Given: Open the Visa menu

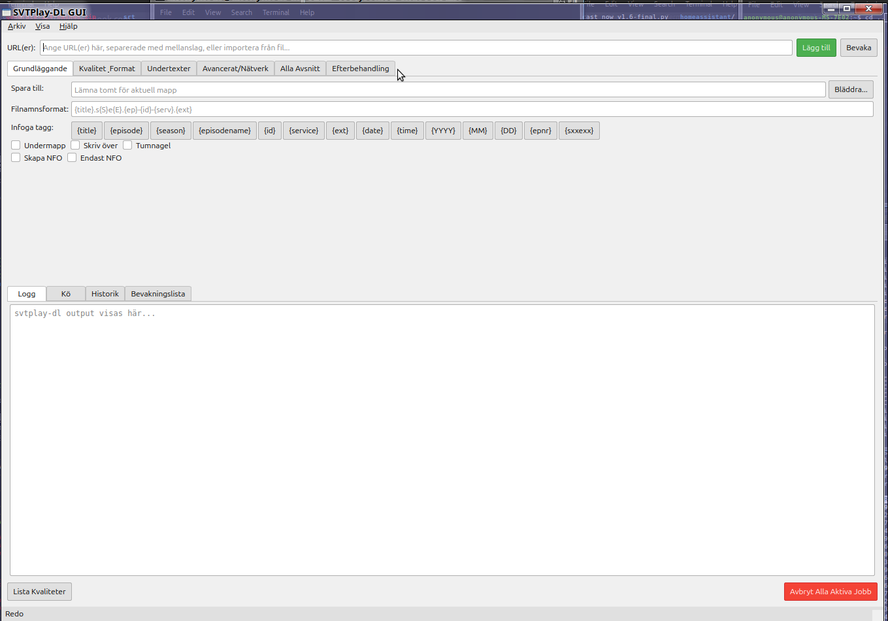Looking at the screenshot, I should pyautogui.click(x=42, y=26).
